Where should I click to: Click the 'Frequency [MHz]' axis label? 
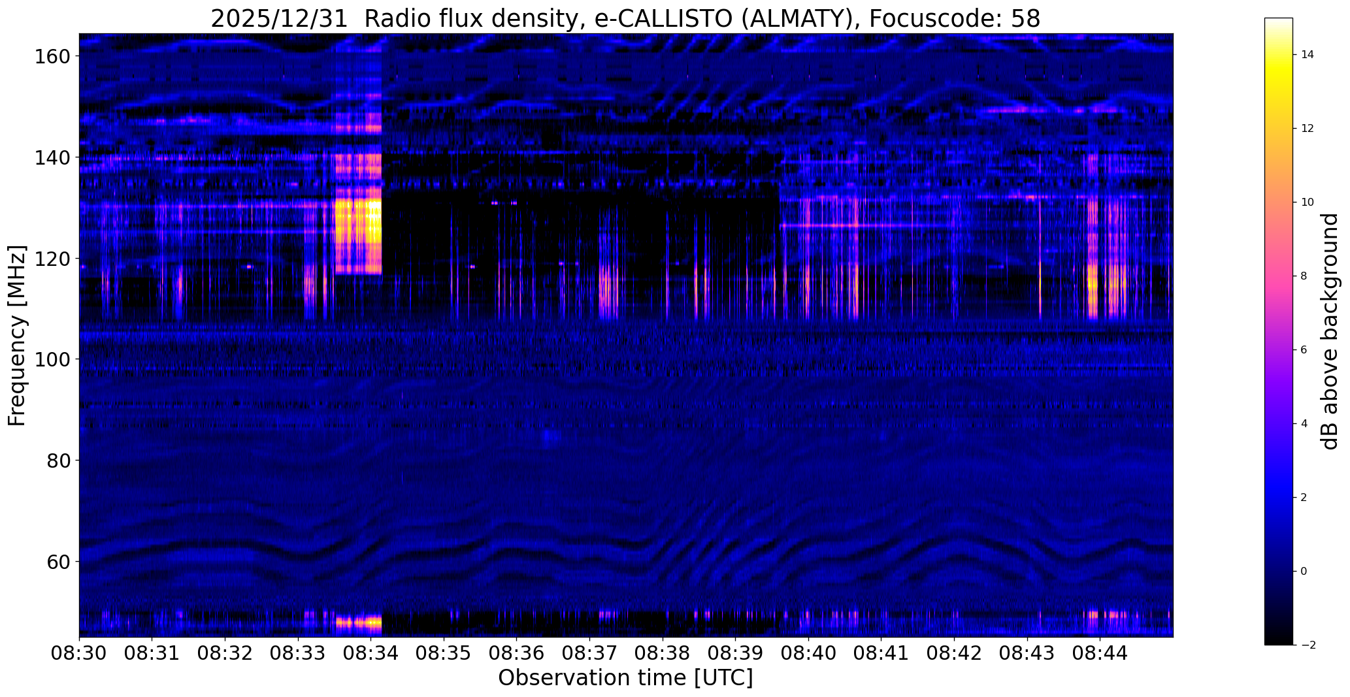coord(17,336)
